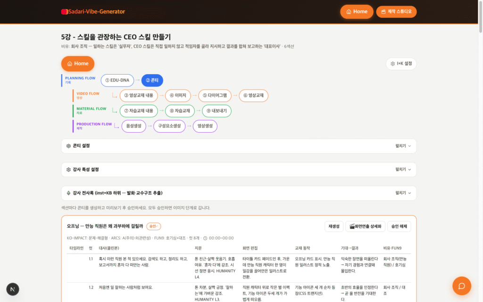
Task: Click dialogue cell starting '혹시 이런 직원 본 적 있으세요'
Action: (143, 262)
